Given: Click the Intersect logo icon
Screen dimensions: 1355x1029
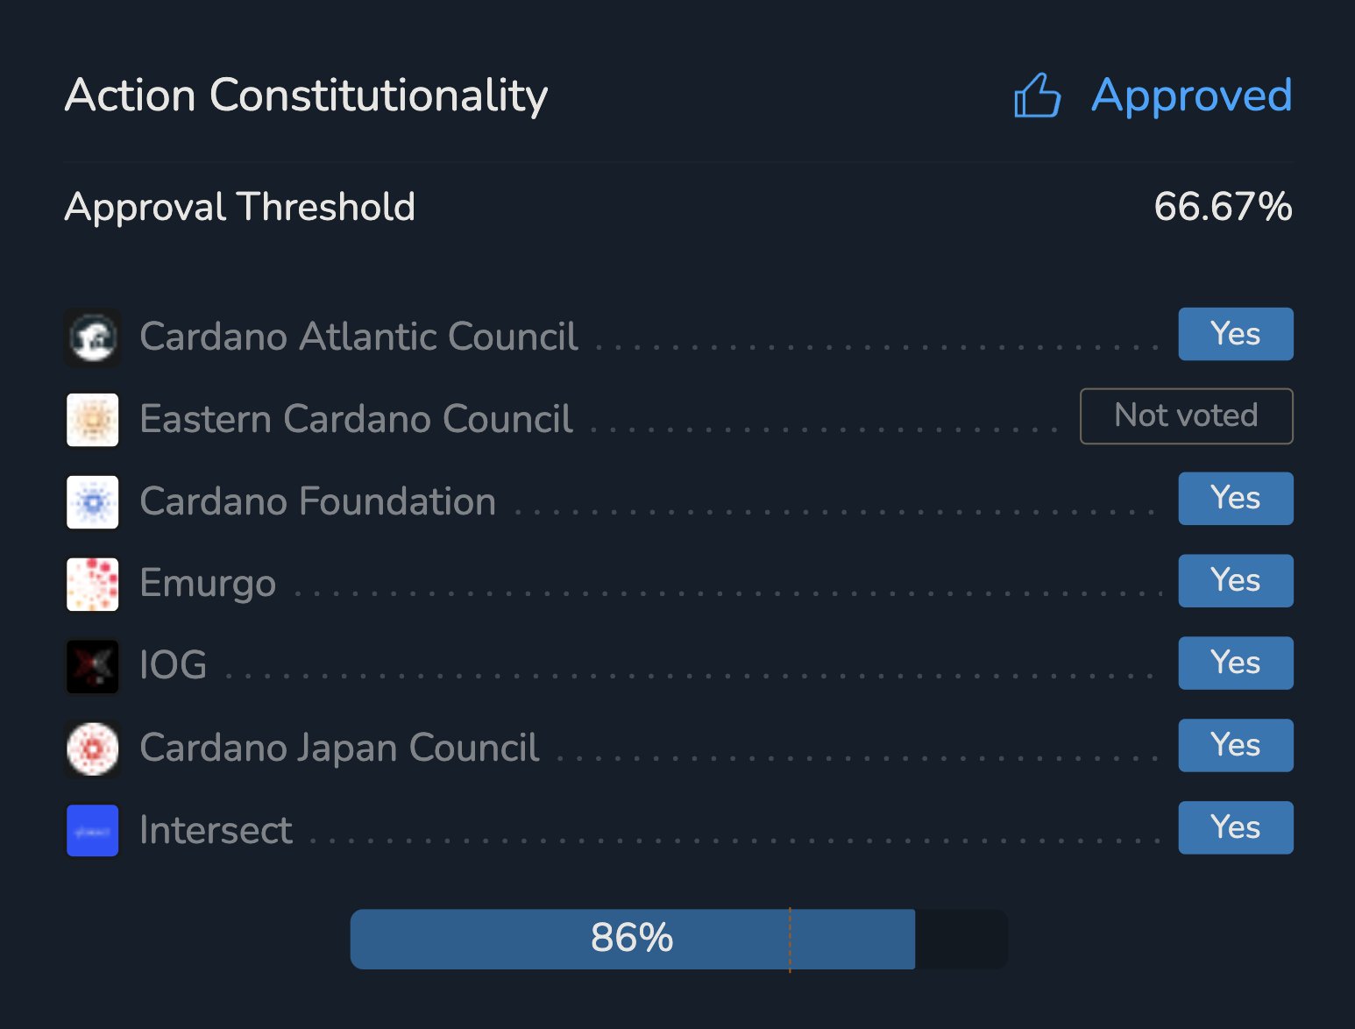Looking at the screenshot, I should point(92,830).
